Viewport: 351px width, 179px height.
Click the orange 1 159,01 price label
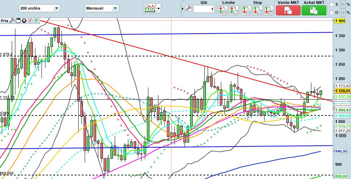[342, 91]
